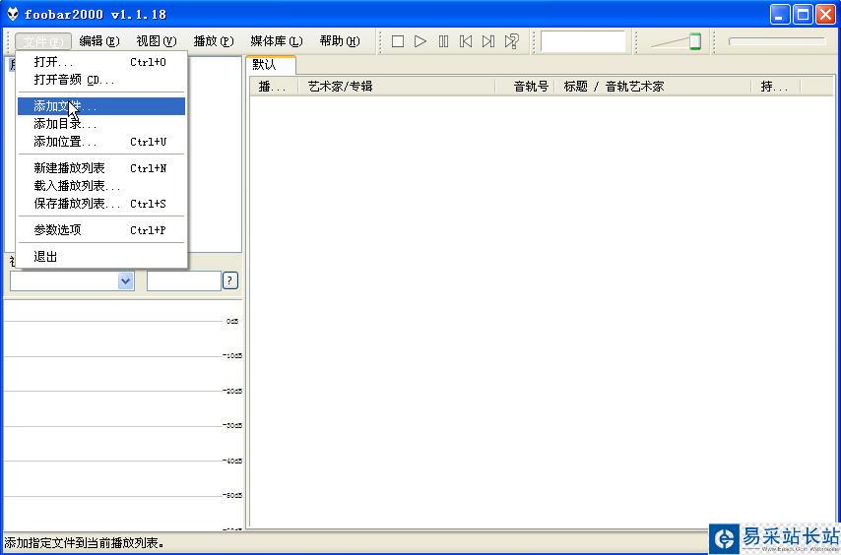Image resolution: width=841 pixels, height=555 pixels.
Task: Choose 保存播放列表... menu entry
Action: coord(101,204)
